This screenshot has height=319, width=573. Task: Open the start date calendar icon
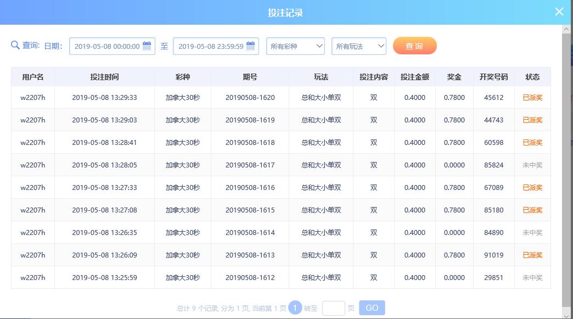(147, 46)
